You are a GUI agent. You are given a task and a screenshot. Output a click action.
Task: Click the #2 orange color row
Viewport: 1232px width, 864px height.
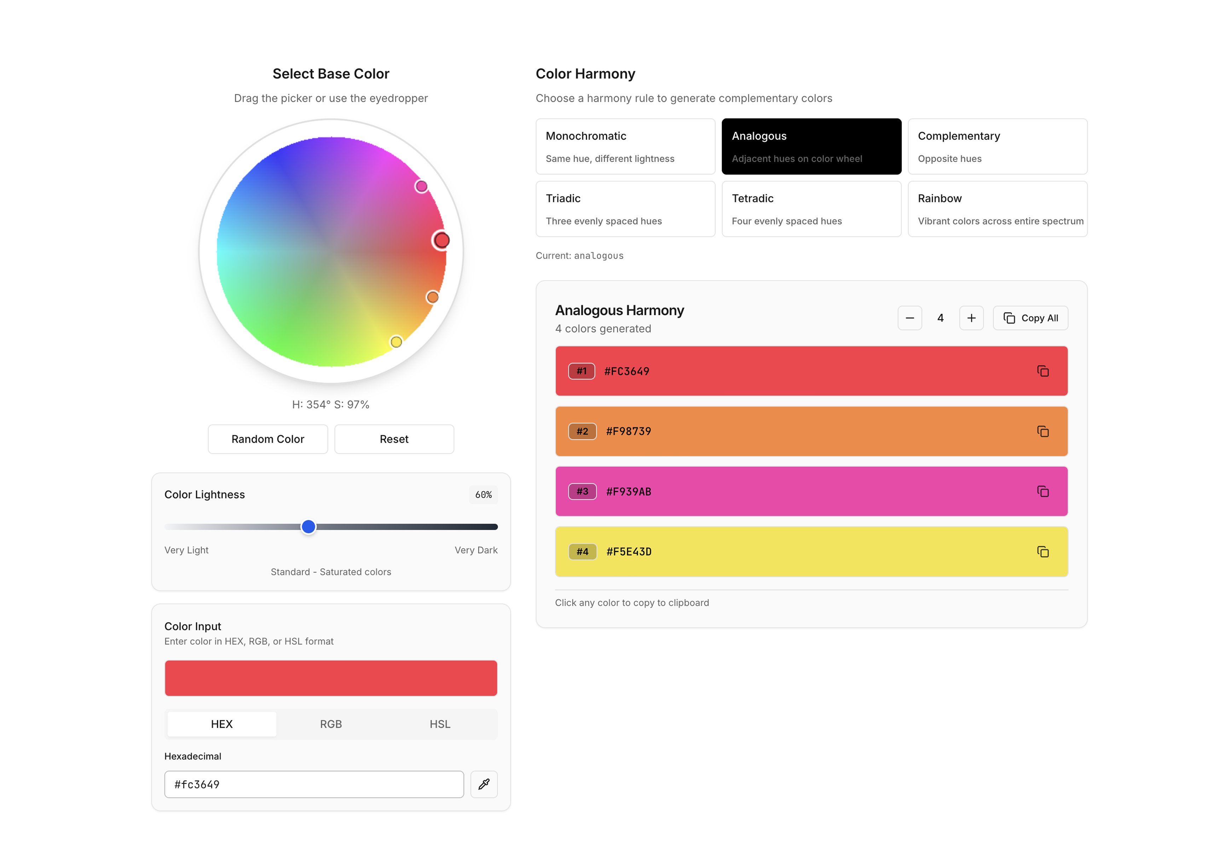pos(811,431)
